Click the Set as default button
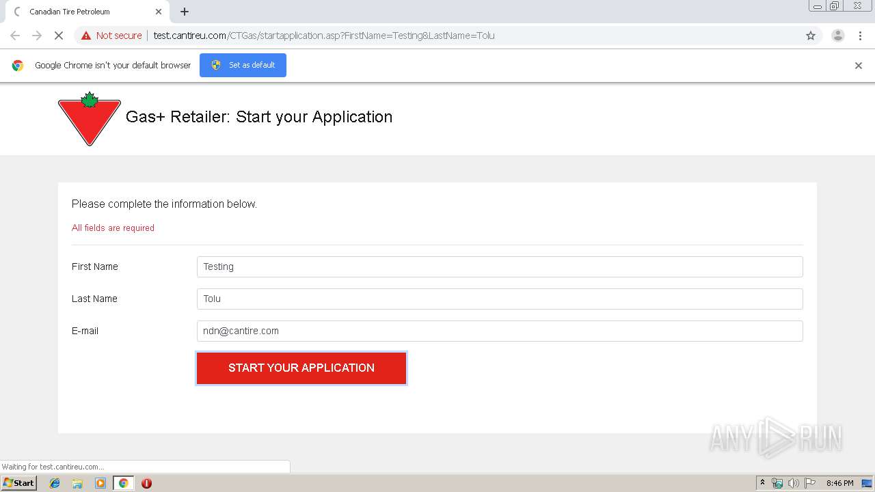Viewport: 875px width, 492px height. 243,65
